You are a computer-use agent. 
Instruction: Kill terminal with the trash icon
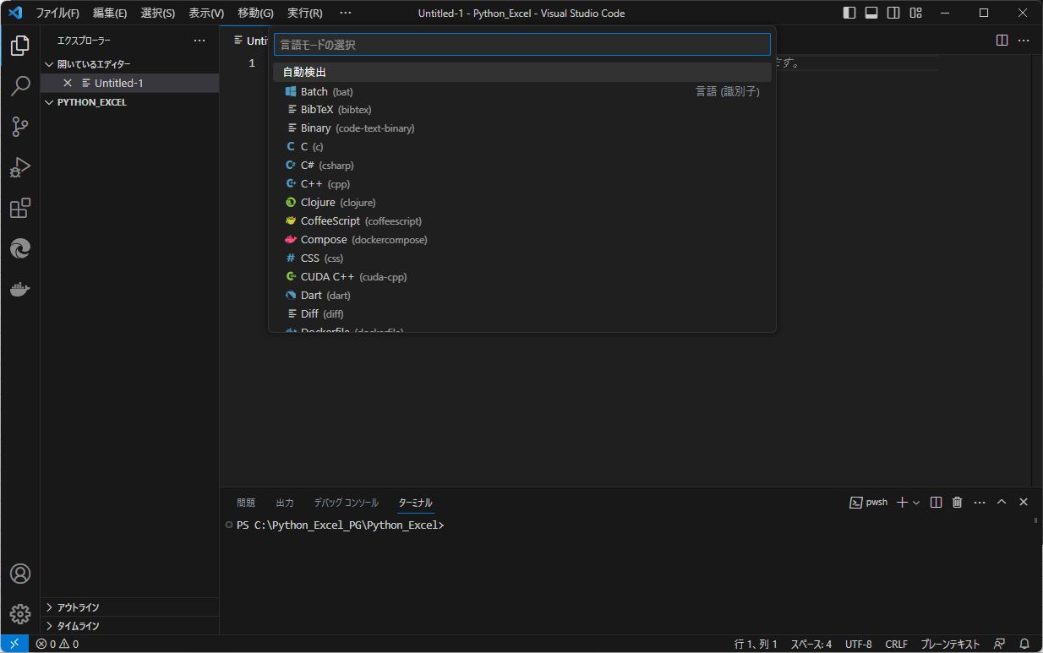coord(958,502)
